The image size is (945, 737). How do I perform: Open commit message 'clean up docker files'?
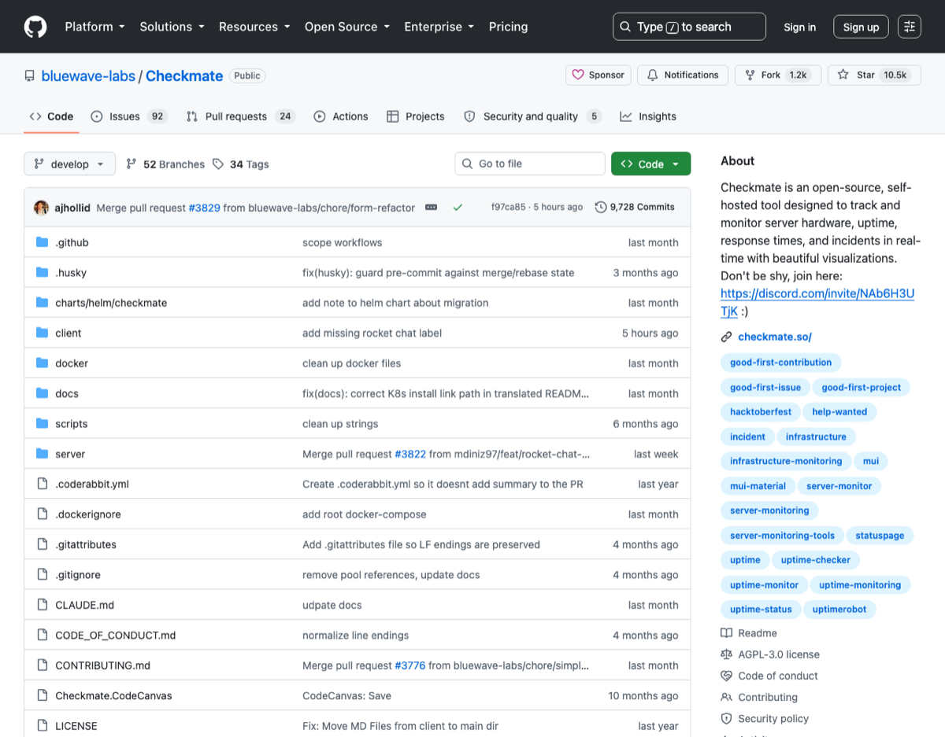351,363
